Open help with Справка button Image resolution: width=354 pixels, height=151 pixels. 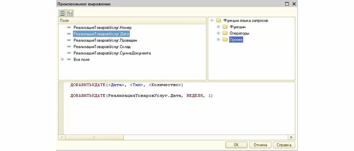coord(284,145)
